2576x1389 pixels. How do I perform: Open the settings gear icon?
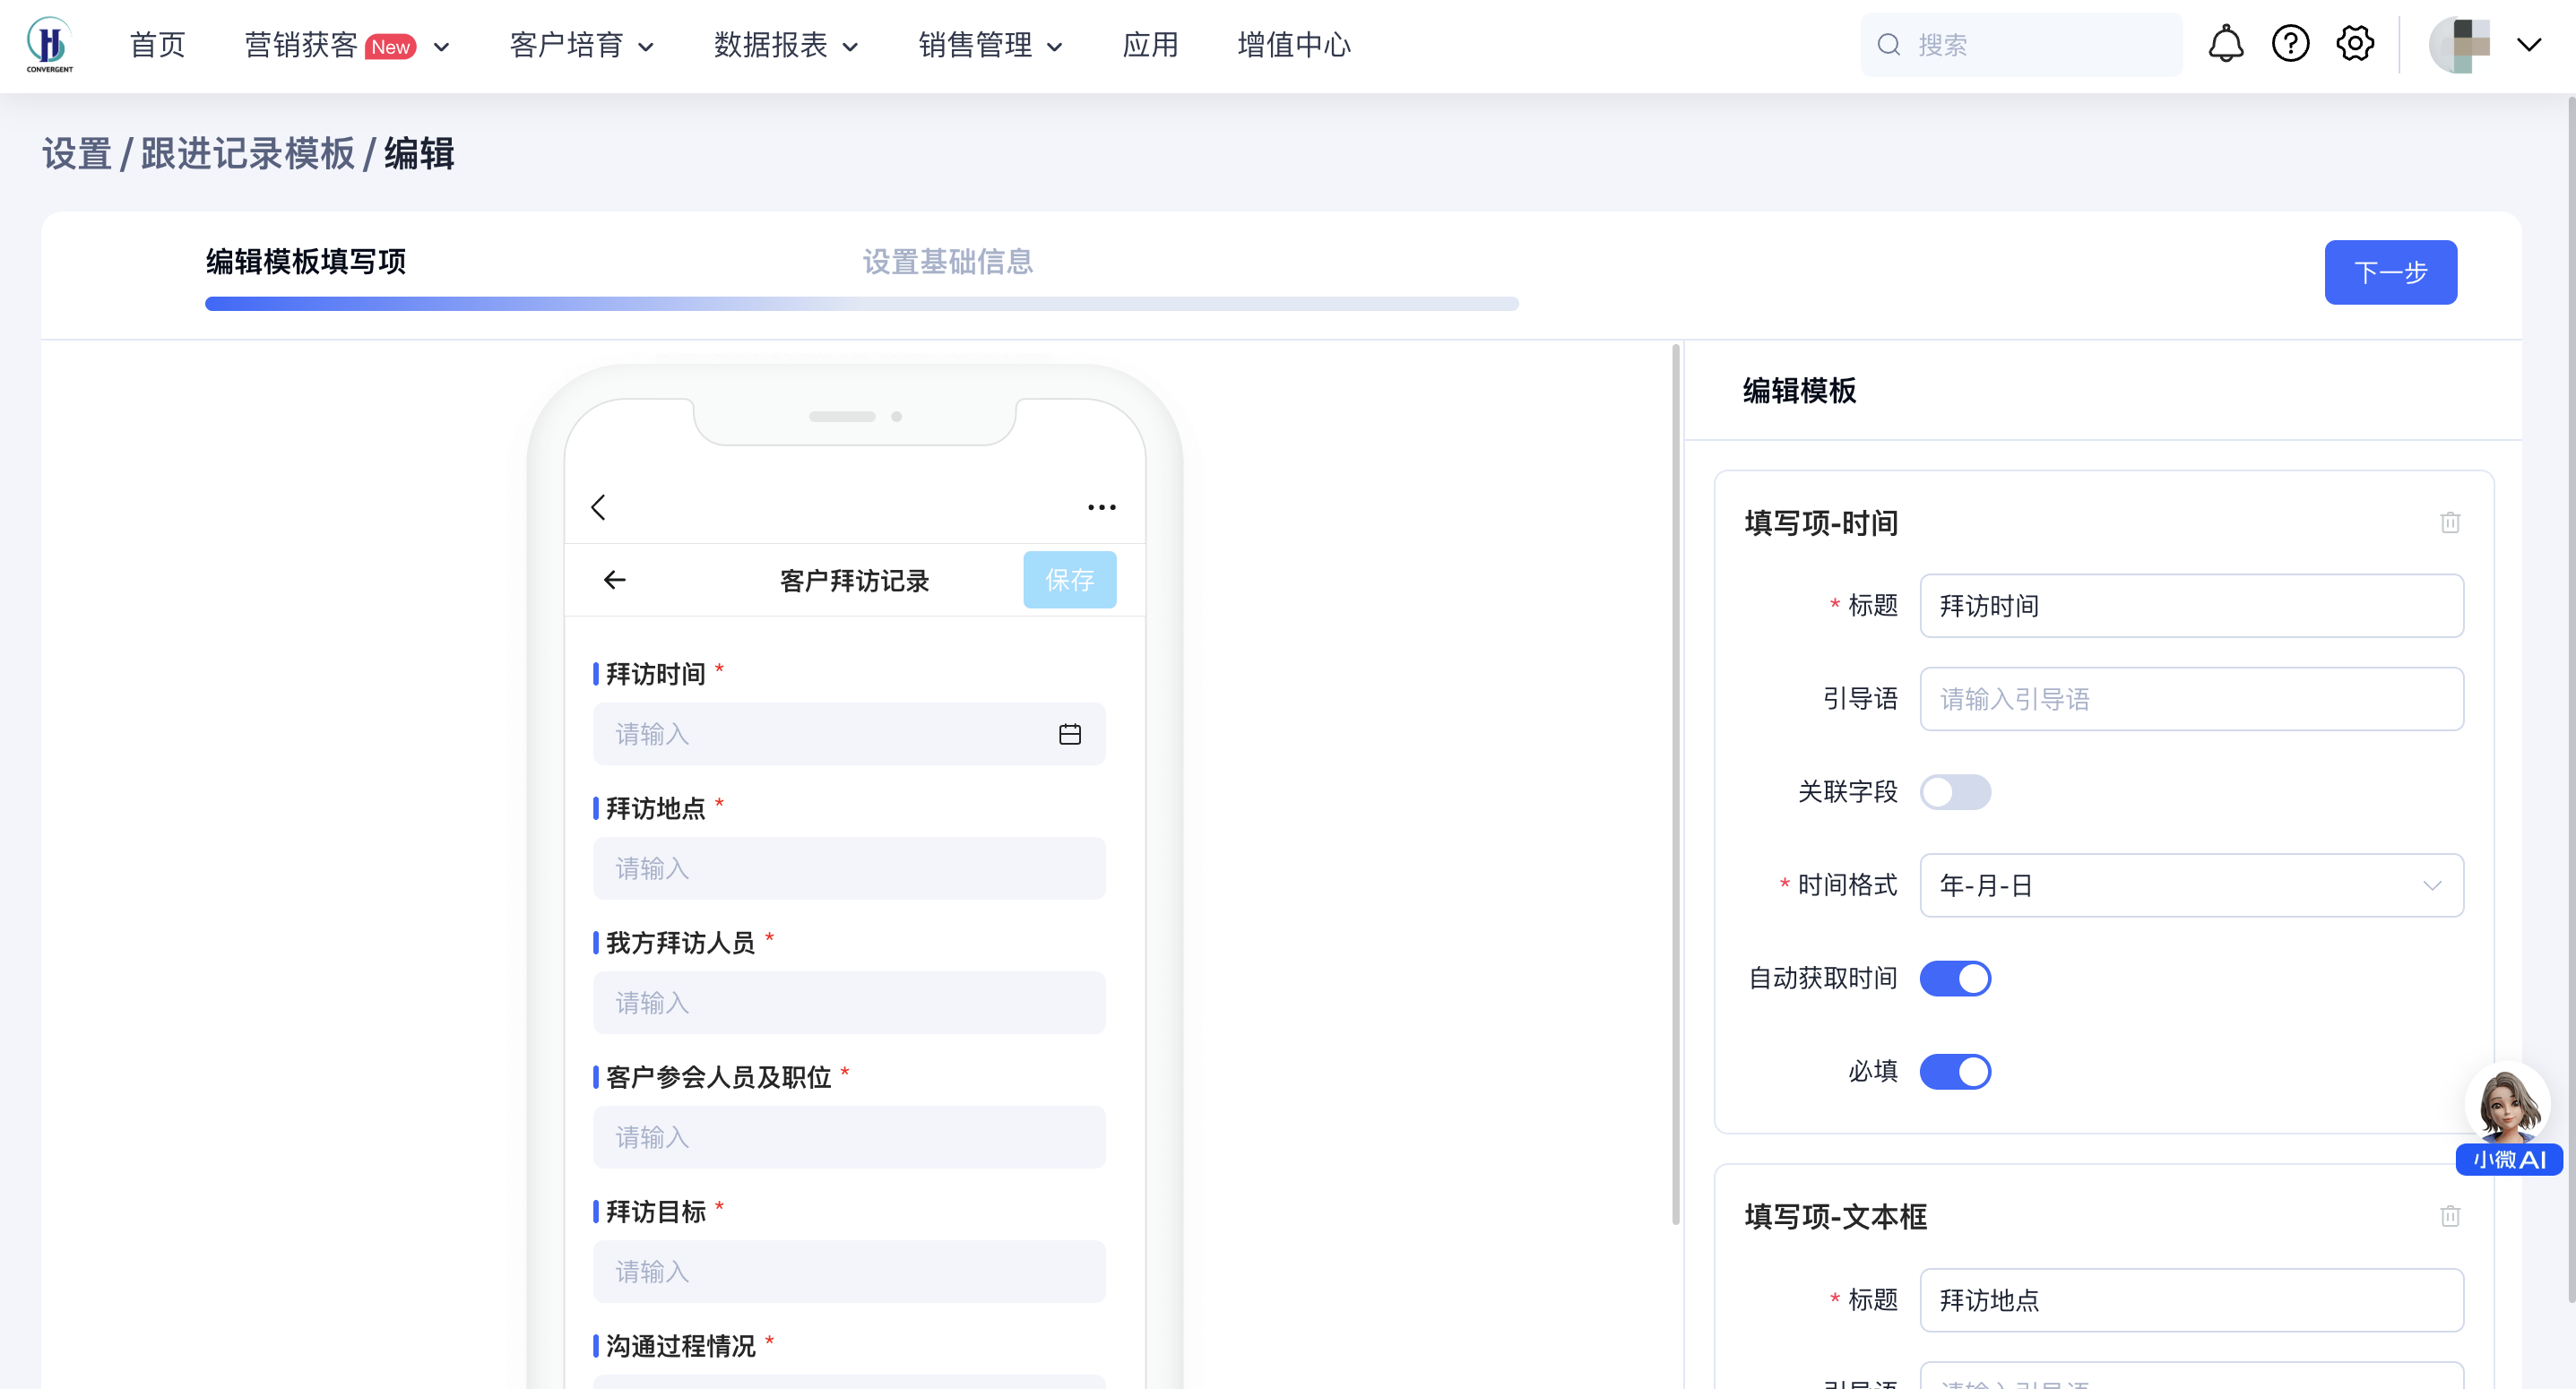[x=2355, y=44]
